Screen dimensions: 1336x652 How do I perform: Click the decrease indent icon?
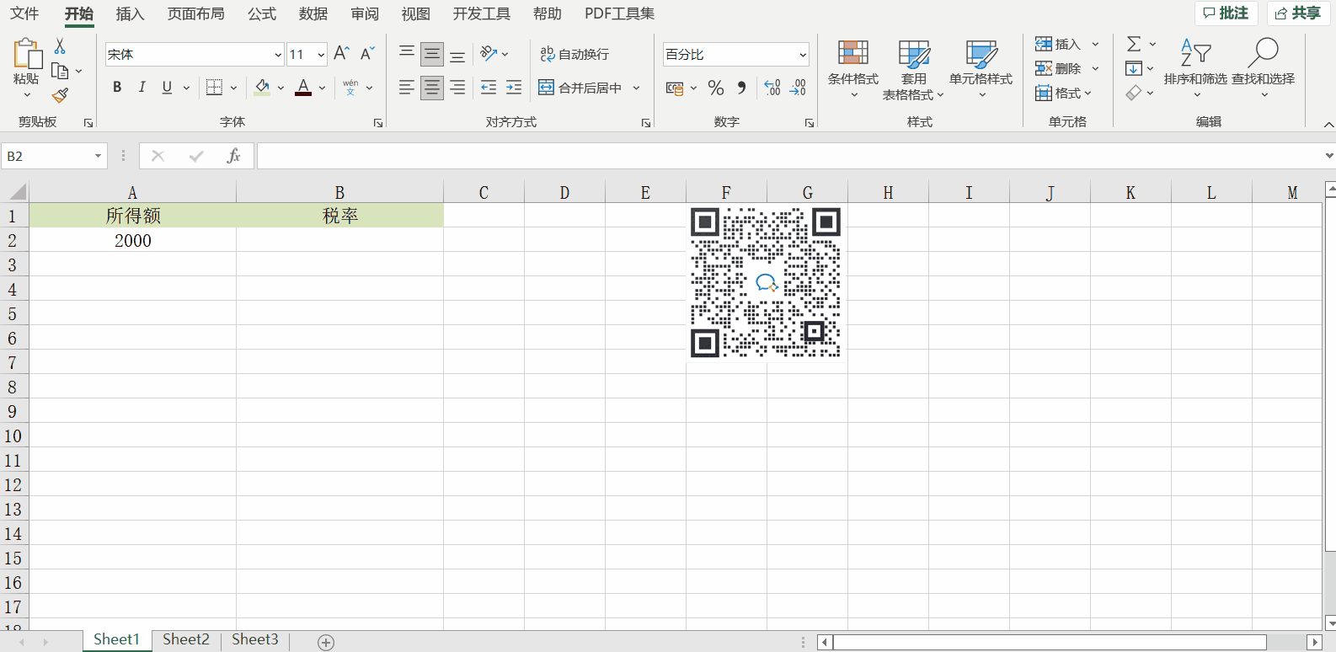coord(489,88)
